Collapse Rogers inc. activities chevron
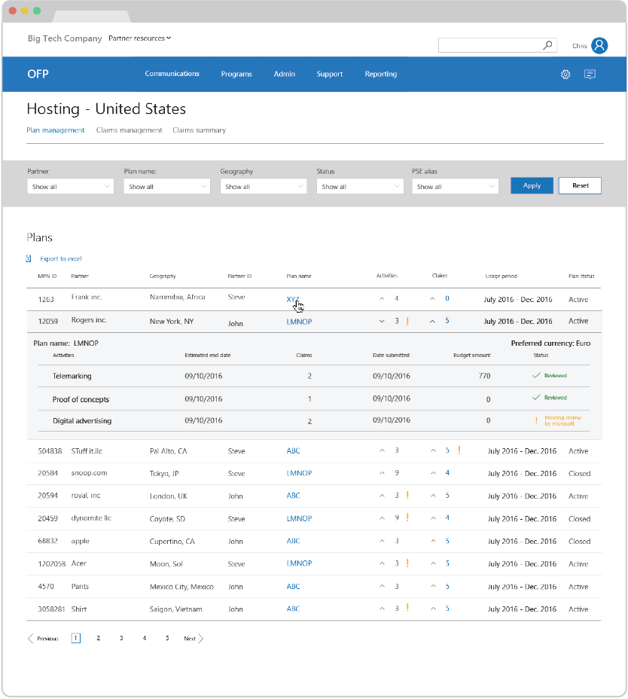This screenshot has height=699, width=628. click(382, 321)
